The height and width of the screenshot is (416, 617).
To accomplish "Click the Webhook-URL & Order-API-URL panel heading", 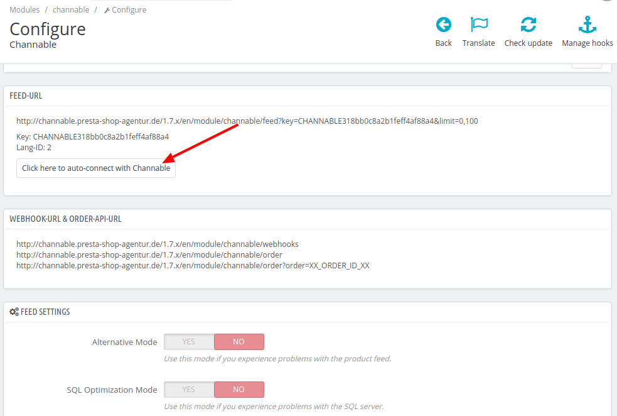I will pos(65,219).
